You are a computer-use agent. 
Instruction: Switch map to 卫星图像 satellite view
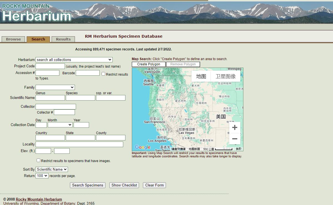point(226,76)
